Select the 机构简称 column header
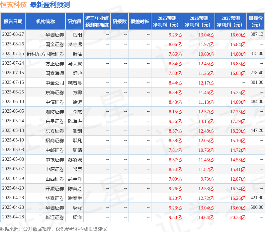265x232 pixels. pos(45,21)
